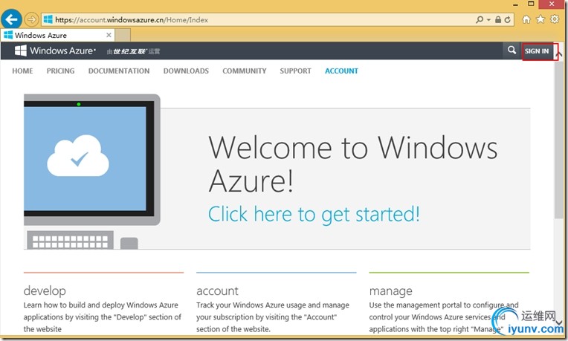The height and width of the screenshot is (341, 568).
Task: Open the ACCOUNT navigation item
Action: [x=341, y=71]
